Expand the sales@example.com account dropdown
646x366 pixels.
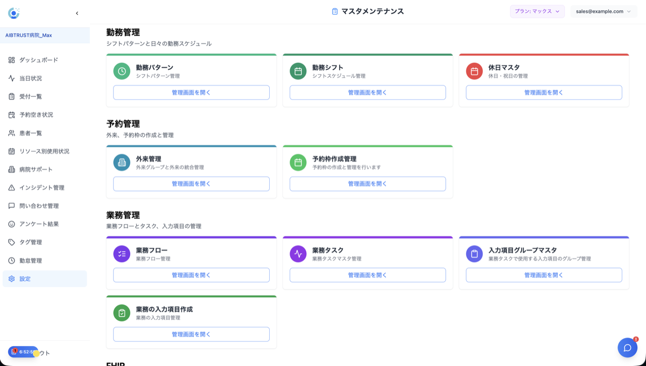[603, 11]
